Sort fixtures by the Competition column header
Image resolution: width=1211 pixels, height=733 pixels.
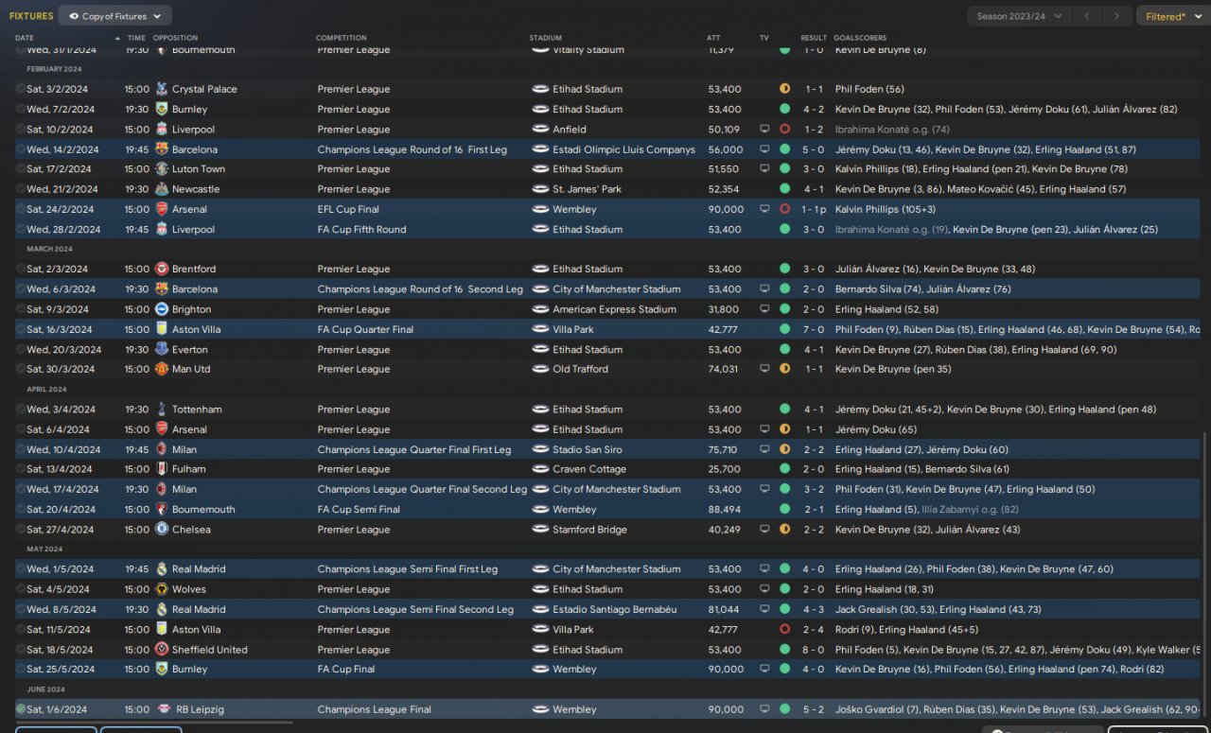(x=342, y=38)
